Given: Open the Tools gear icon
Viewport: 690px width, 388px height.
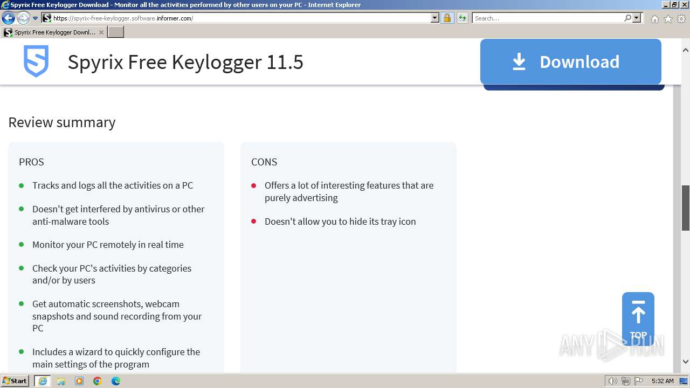Looking at the screenshot, I should point(681,19).
